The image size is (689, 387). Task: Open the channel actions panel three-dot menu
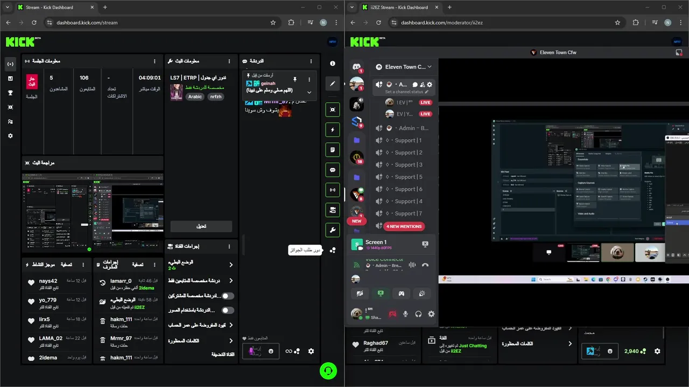(229, 247)
